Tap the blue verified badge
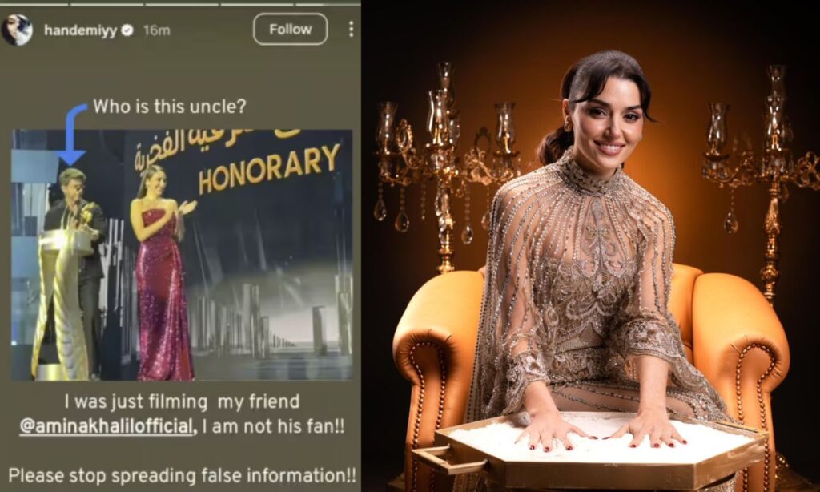Screen dimensions: 820x492 [127, 31]
